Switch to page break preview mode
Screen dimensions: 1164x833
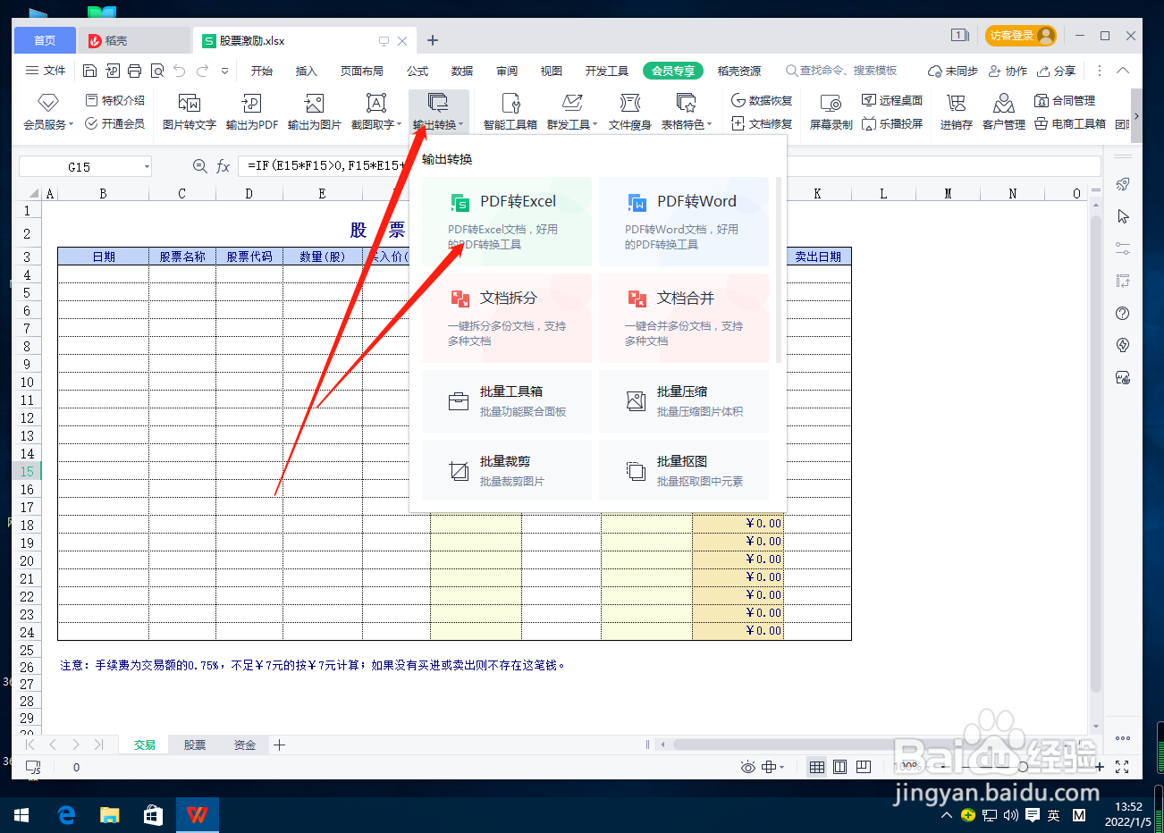pos(862,767)
